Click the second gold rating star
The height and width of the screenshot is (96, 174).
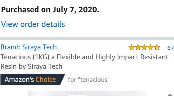point(138,47)
